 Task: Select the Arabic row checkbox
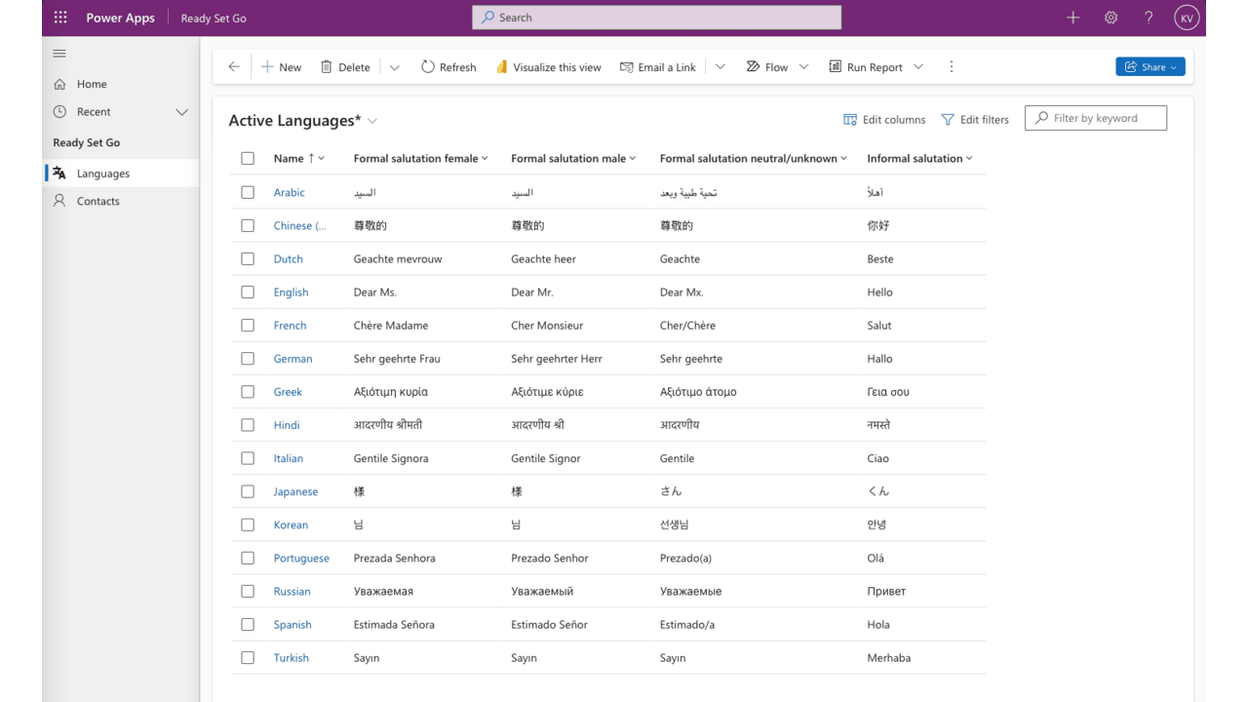(x=247, y=192)
